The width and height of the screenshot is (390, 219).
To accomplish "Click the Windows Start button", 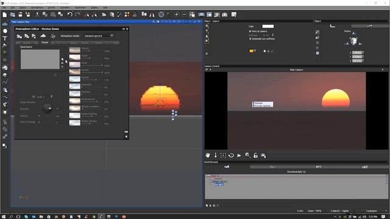I will pos(4,217).
